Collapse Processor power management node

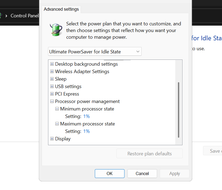coord(52,101)
